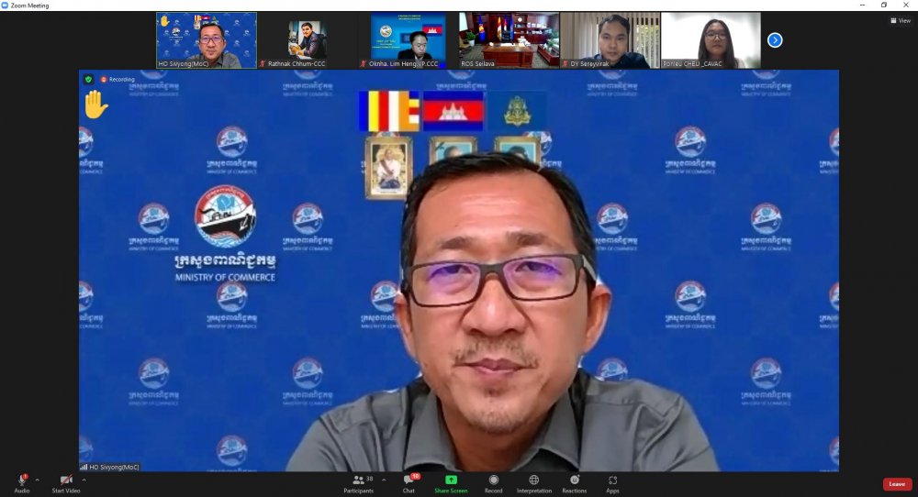Open the View layout menu

click(900, 20)
